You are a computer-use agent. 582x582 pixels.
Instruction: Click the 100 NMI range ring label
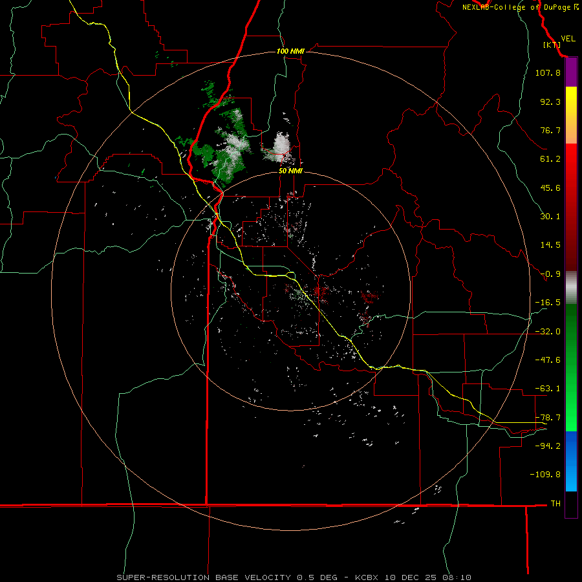pyautogui.click(x=290, y=51)
